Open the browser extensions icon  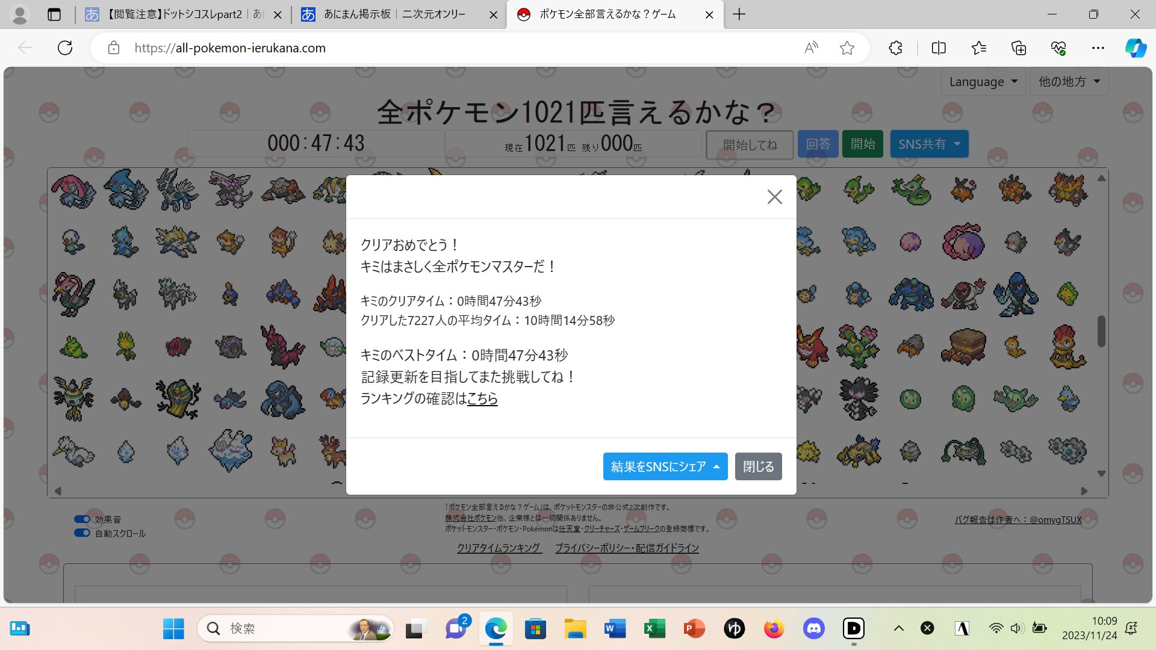(895, 48)
